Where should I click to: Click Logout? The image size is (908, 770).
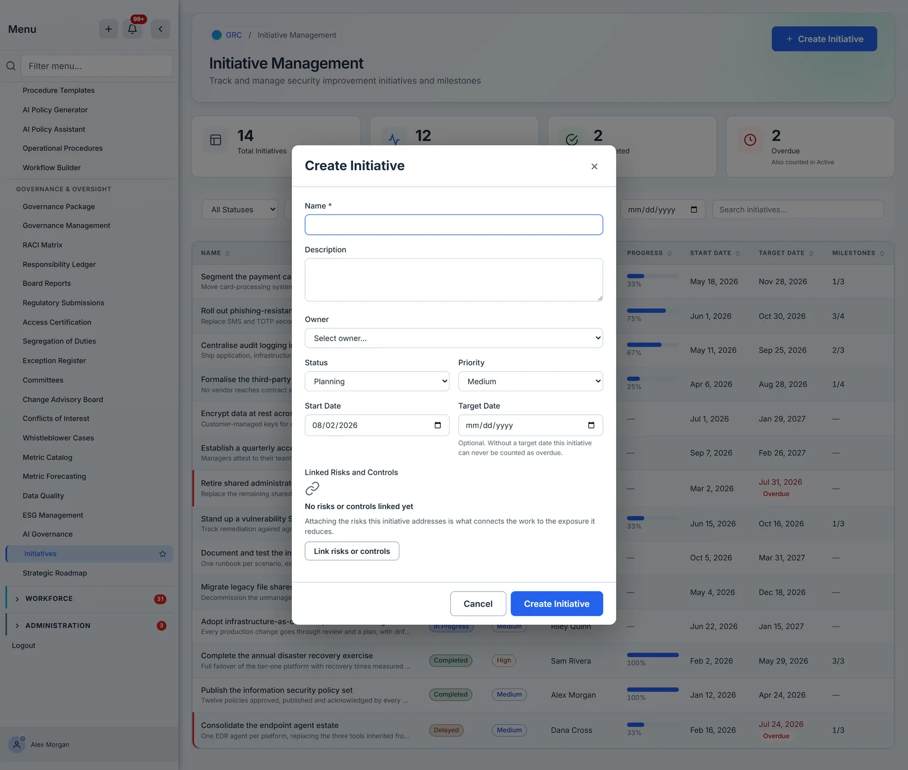pos(23,646)
